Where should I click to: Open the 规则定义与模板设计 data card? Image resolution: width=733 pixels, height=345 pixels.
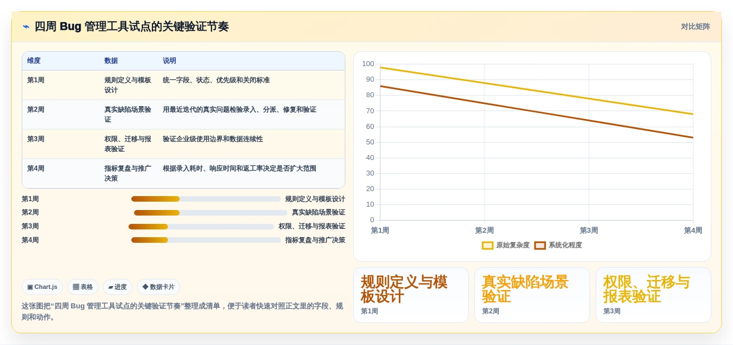tap(411, 295)
